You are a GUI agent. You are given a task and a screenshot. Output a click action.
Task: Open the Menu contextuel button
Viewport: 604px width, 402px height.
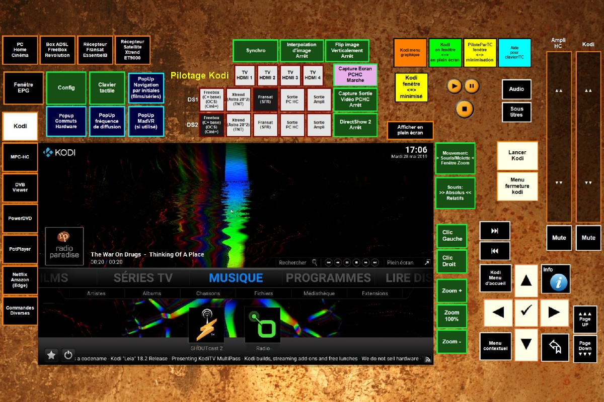496,346
